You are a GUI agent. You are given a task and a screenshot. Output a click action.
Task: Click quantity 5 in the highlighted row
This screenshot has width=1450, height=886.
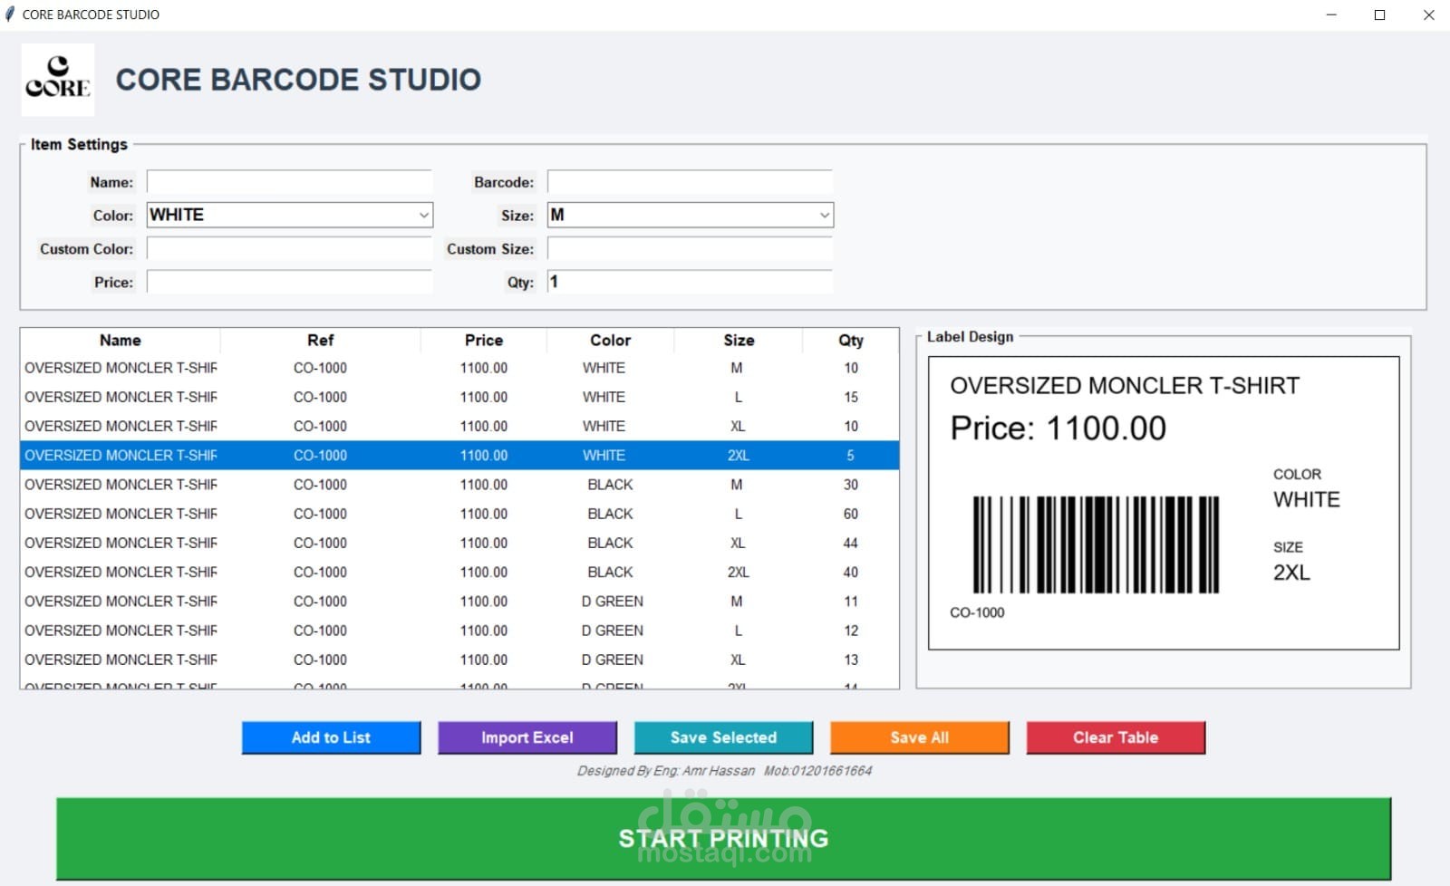[851, 456]
